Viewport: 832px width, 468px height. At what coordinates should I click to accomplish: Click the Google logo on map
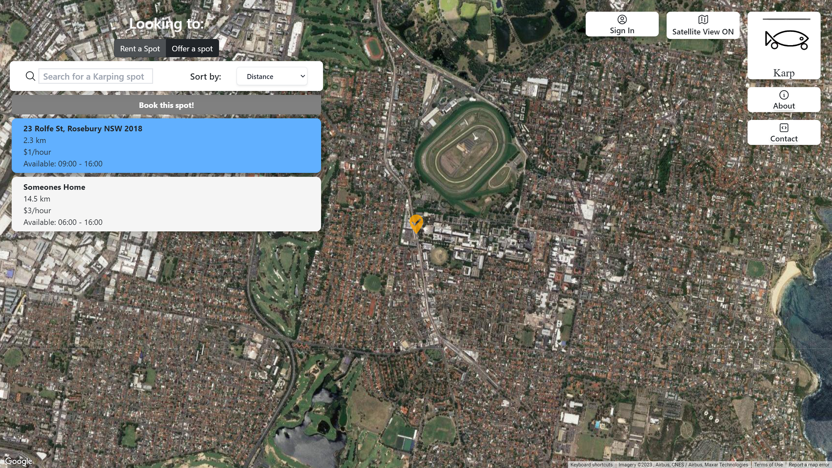(x=18, y=461)
